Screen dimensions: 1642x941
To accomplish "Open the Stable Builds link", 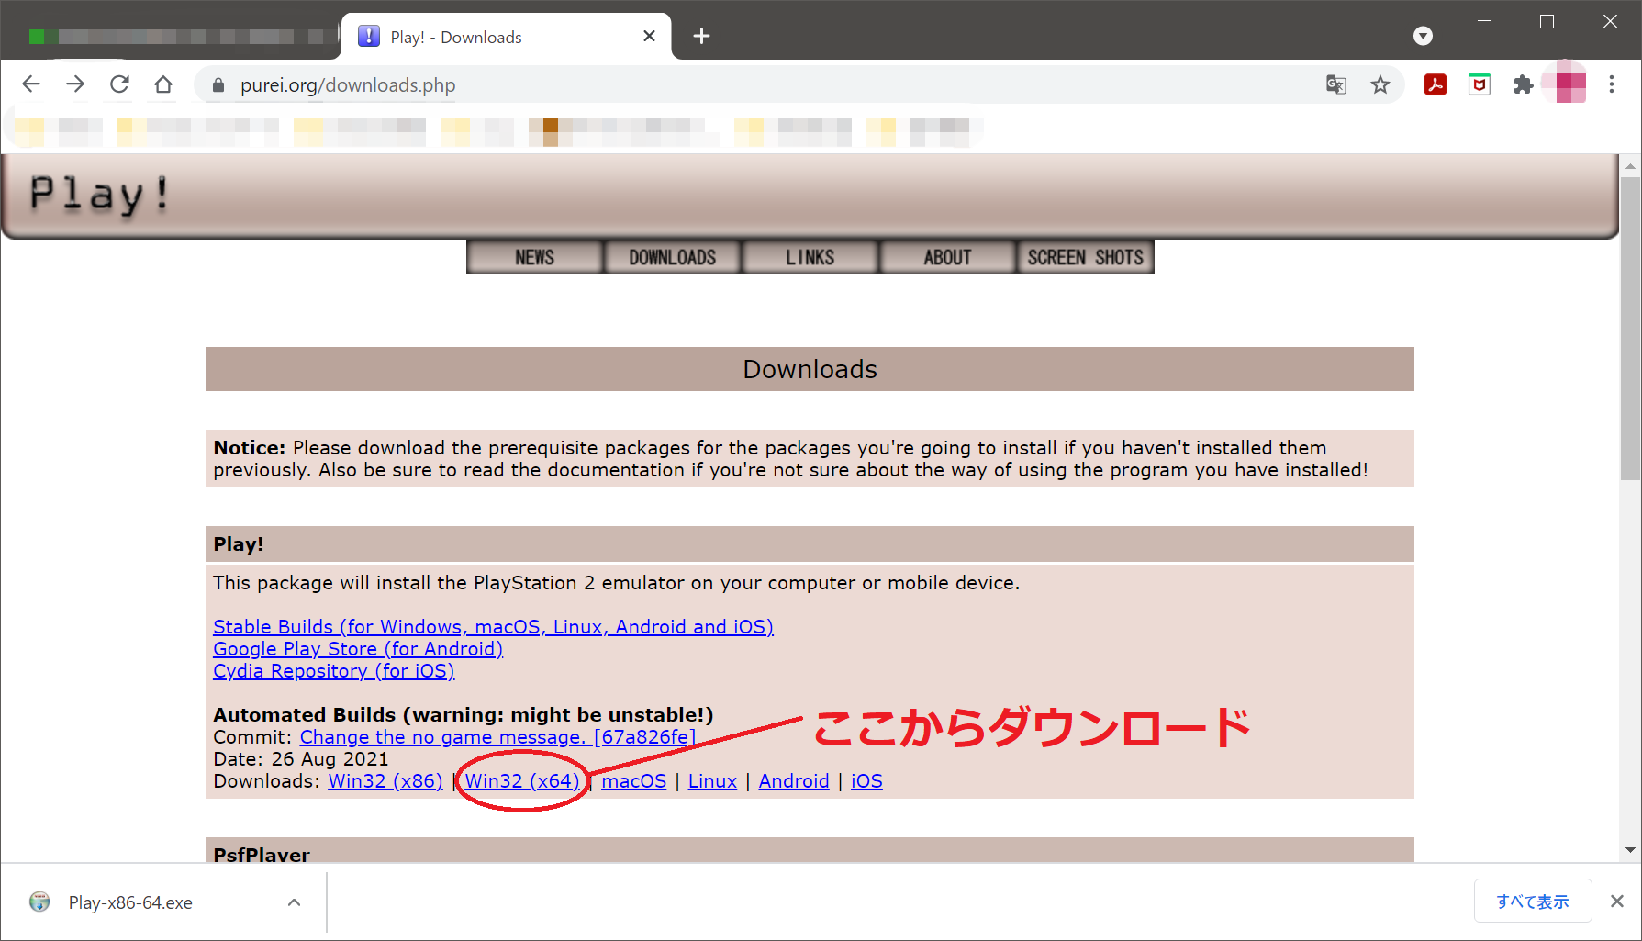I will 493,627.
